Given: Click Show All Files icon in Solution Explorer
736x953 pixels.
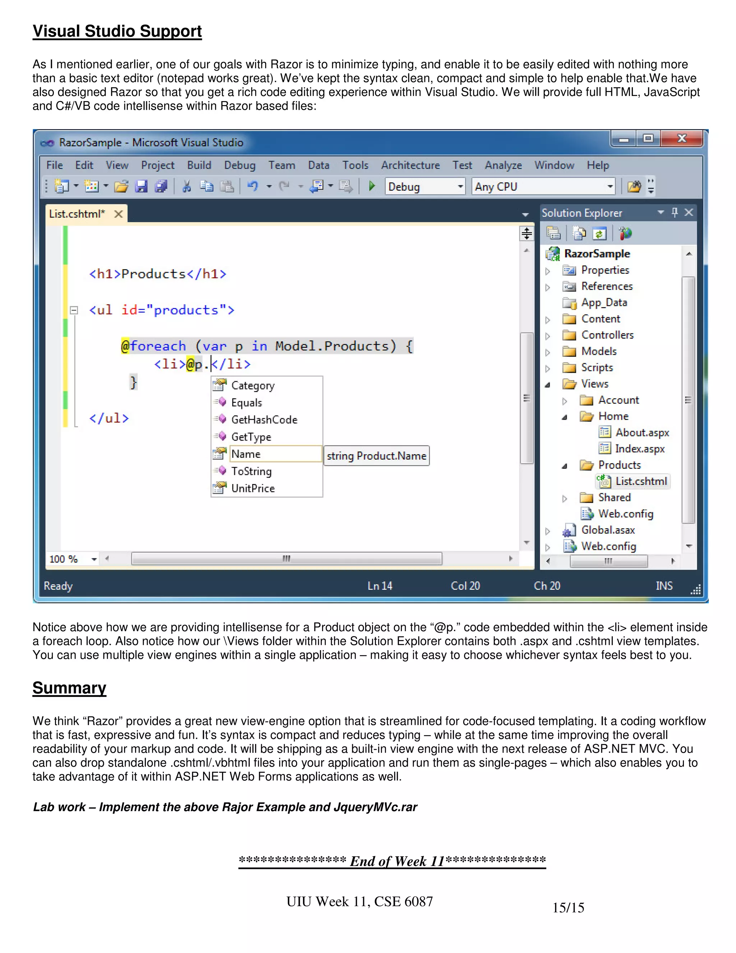Looking at the screenshot, I should pyautogui.click(x=579, y=233).
